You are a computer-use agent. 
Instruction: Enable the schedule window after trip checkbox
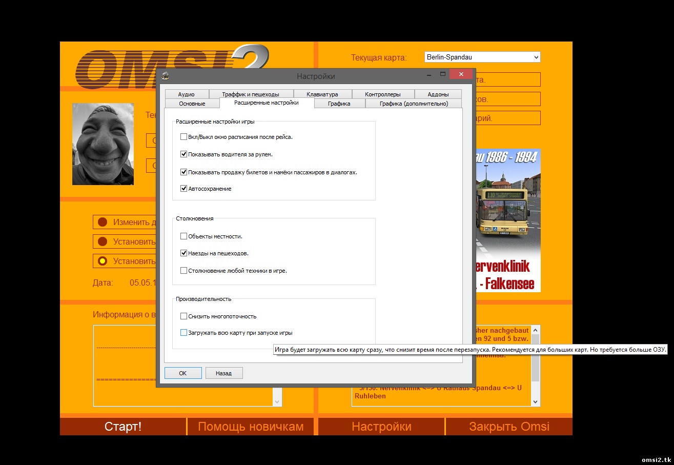pos(183,136)
